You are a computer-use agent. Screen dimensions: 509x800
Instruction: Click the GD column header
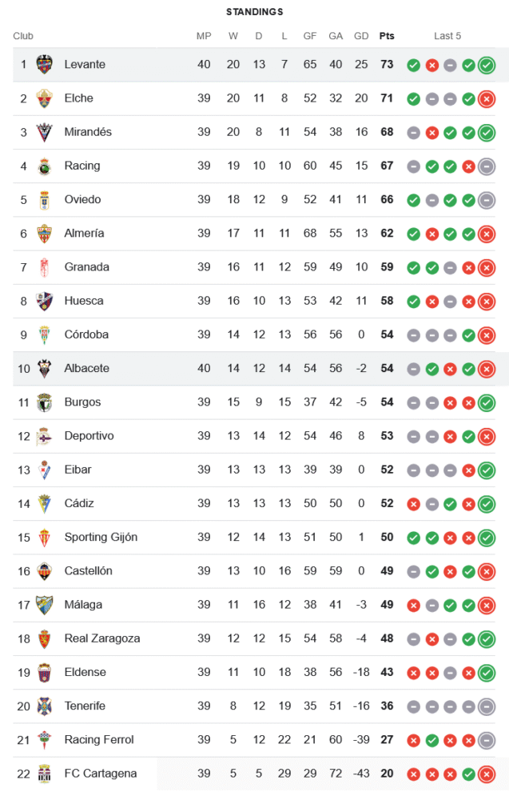361,36
